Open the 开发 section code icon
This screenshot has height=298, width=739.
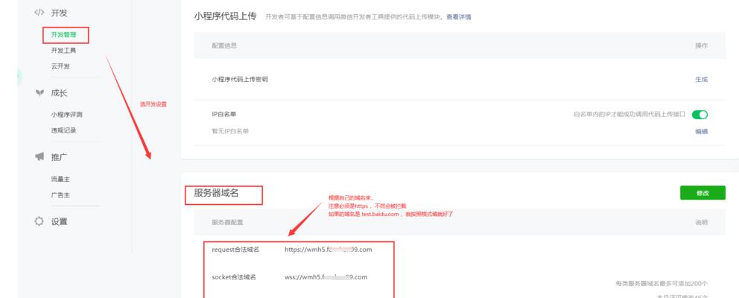click(39, 13)
